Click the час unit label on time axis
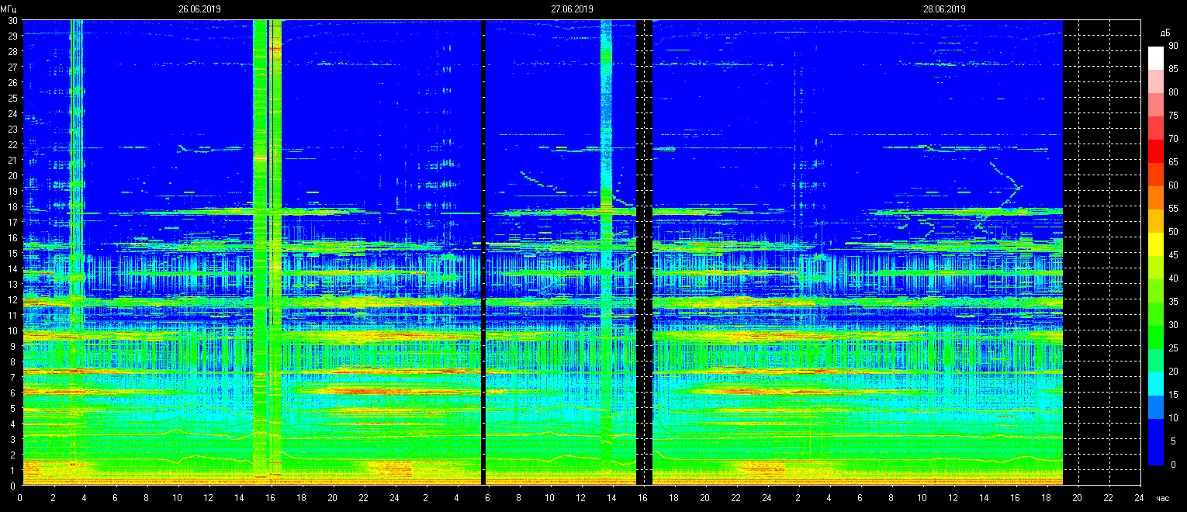Image resolution: width=1187 pixels, height=512 pixels. pos(1161,499)
